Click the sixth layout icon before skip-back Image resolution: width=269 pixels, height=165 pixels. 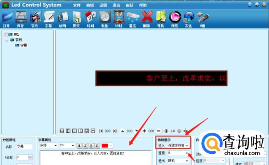(93, 131)
